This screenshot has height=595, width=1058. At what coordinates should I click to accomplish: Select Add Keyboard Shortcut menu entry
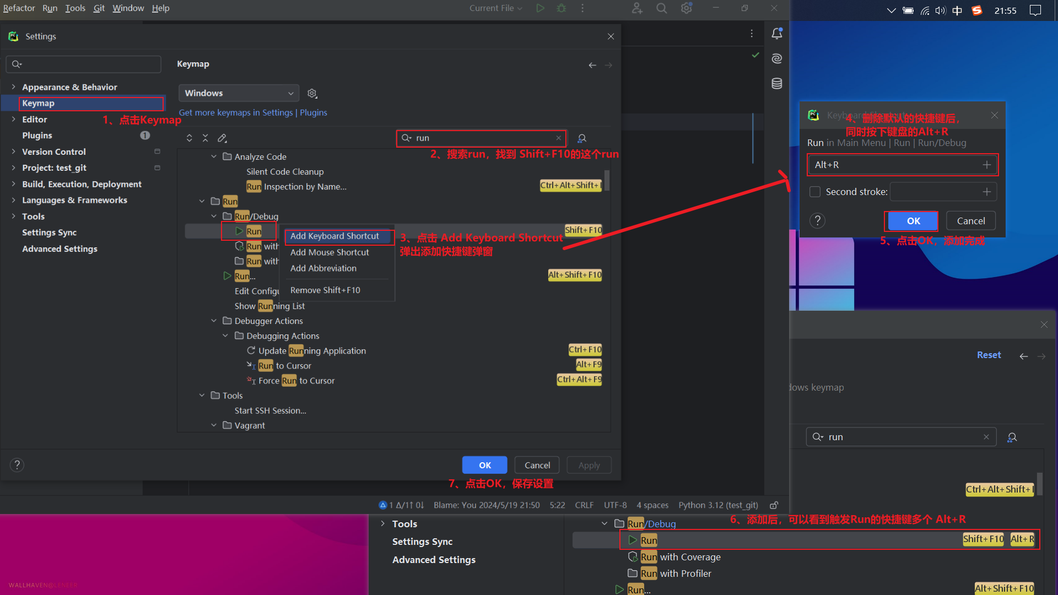pos(334,236)
